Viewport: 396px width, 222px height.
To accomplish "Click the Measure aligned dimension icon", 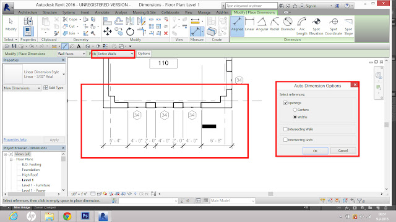I will tap(196, 31).
